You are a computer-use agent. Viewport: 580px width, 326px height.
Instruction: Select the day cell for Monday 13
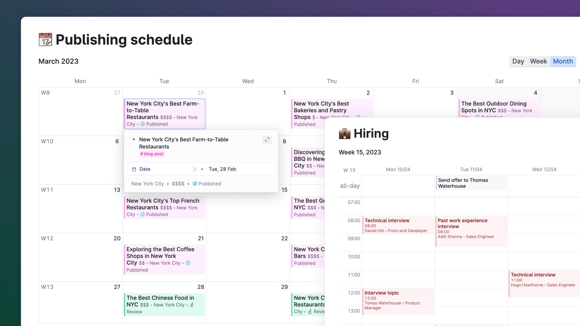81,209
